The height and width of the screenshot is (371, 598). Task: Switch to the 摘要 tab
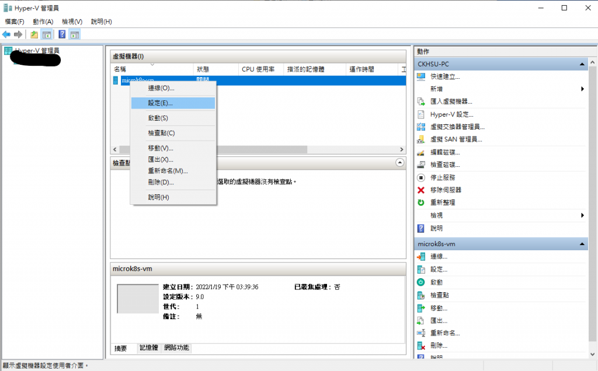[120, 348]
